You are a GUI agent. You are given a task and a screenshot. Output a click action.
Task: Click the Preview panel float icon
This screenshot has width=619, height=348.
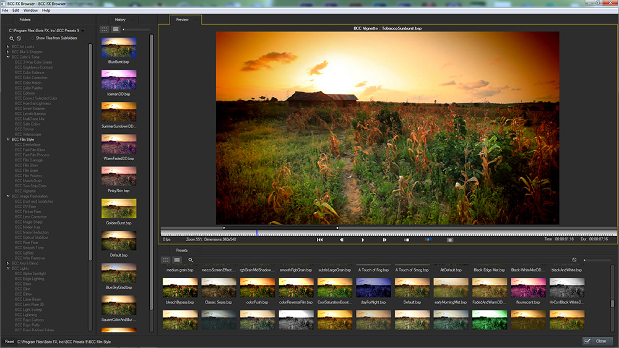[196, 20]
